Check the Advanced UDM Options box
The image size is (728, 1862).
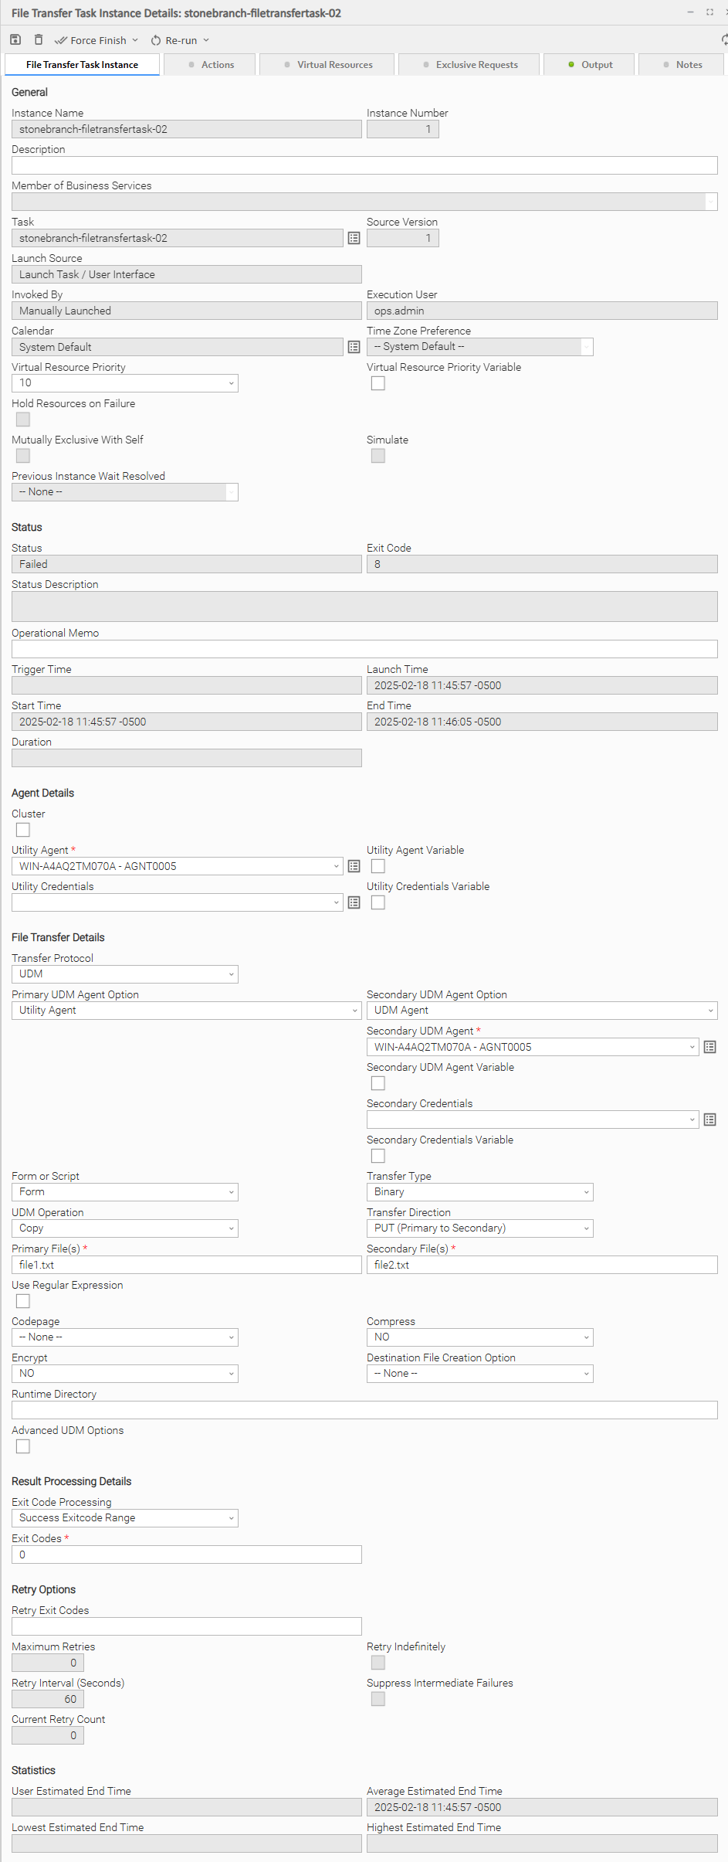click(x=23, y=1446)
